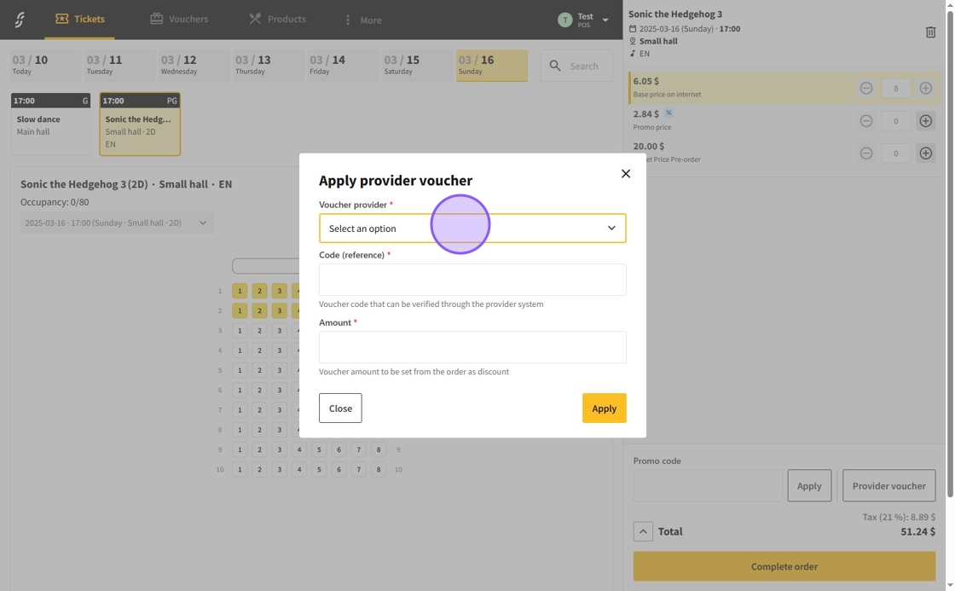The image size is (955, 591).
Task: Click the Code (reference) input field
Action: click(472, 280)
